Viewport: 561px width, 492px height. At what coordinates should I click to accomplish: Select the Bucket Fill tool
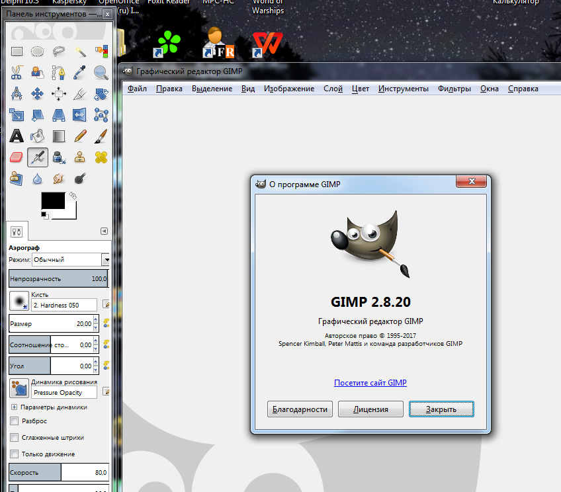click(x=37, y=136)
